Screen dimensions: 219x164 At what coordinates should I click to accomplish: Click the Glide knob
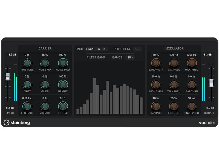click(45, 85)
